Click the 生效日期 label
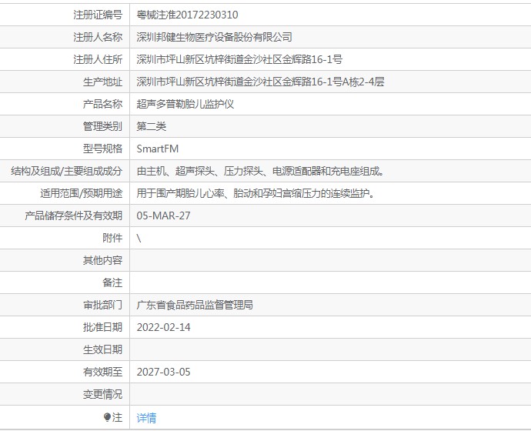The image size is (531, 431). point(102,349)
